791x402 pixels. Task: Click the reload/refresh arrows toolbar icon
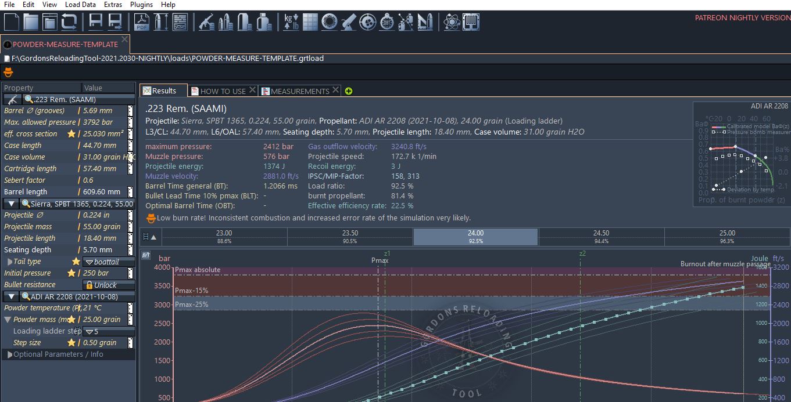[x=69, y=22]
